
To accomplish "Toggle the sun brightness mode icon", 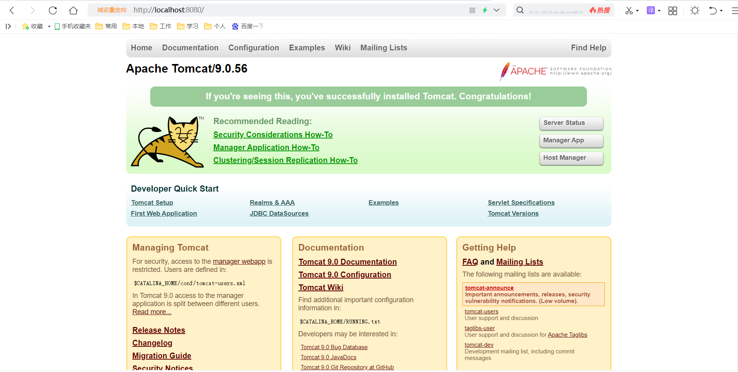I will pos(695,10).
